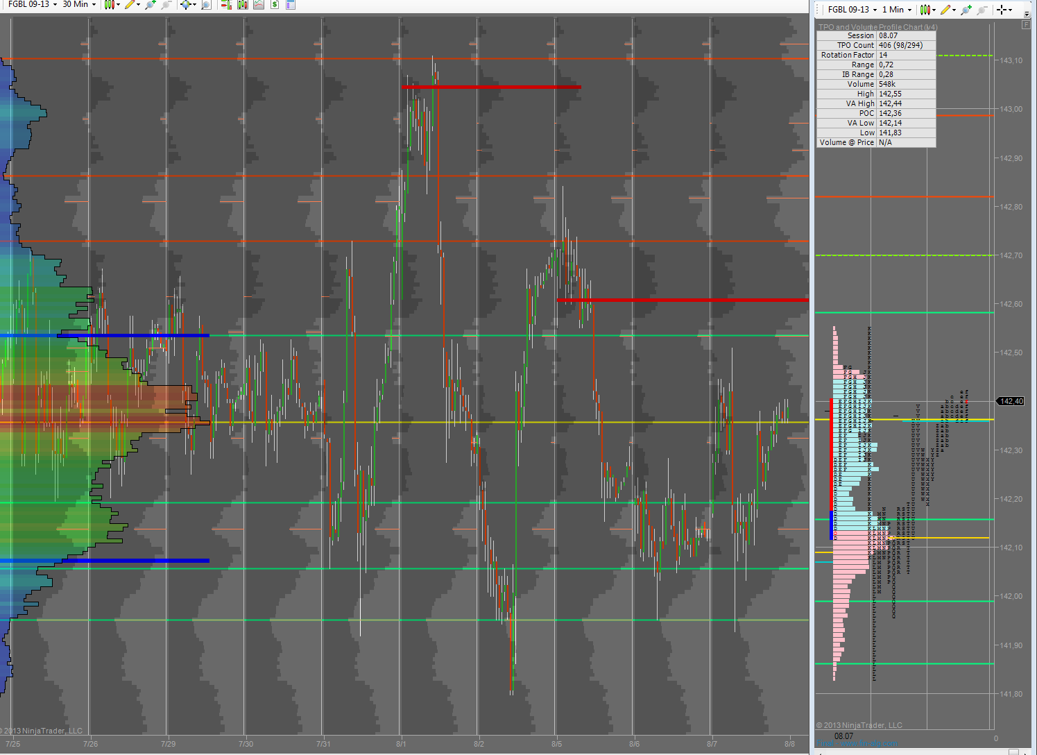
Task: Zoom in on the 1 Min chart
Action: [x=966, y=10]
